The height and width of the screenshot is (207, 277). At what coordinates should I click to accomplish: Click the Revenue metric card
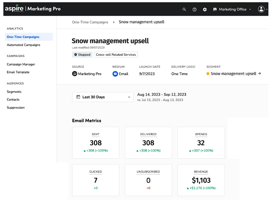pos(201,180)
